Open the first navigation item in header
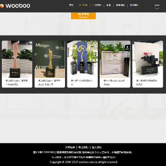The image size is (166, 166). click(71, 5)
